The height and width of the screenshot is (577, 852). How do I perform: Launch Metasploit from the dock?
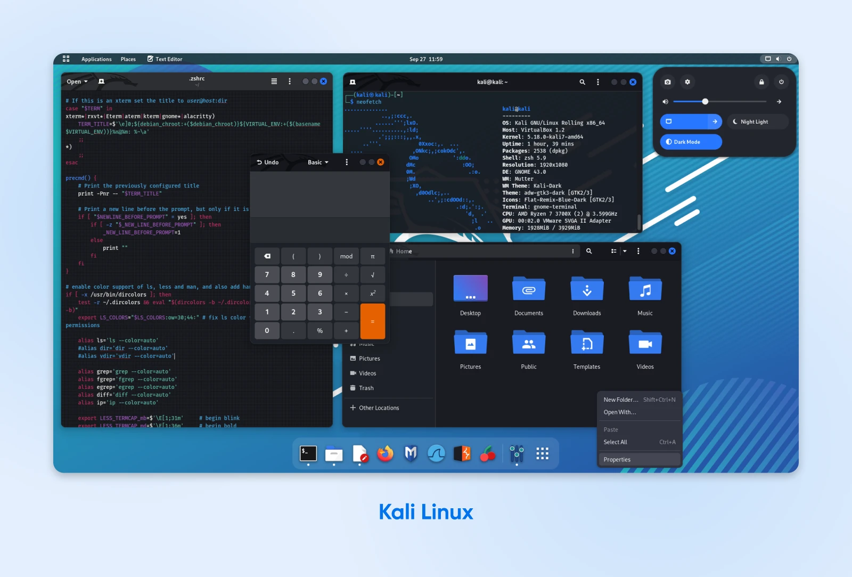(x=411, y=453)
